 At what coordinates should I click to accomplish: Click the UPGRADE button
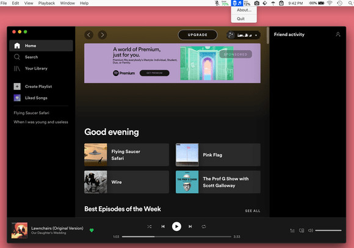coord(198,35)
